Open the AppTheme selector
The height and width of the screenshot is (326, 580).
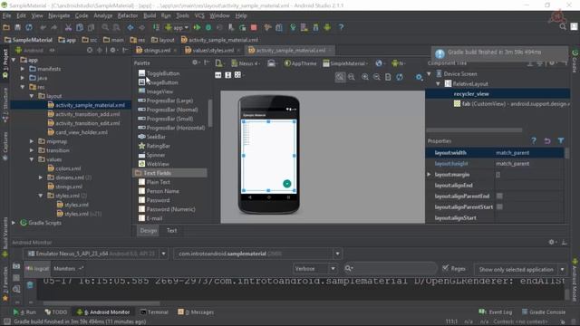300,63
